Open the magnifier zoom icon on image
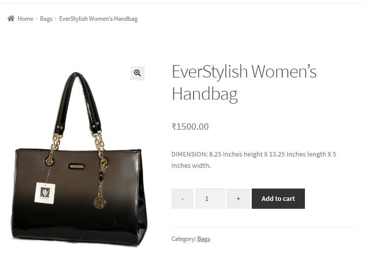 click(x=137, y=73)
